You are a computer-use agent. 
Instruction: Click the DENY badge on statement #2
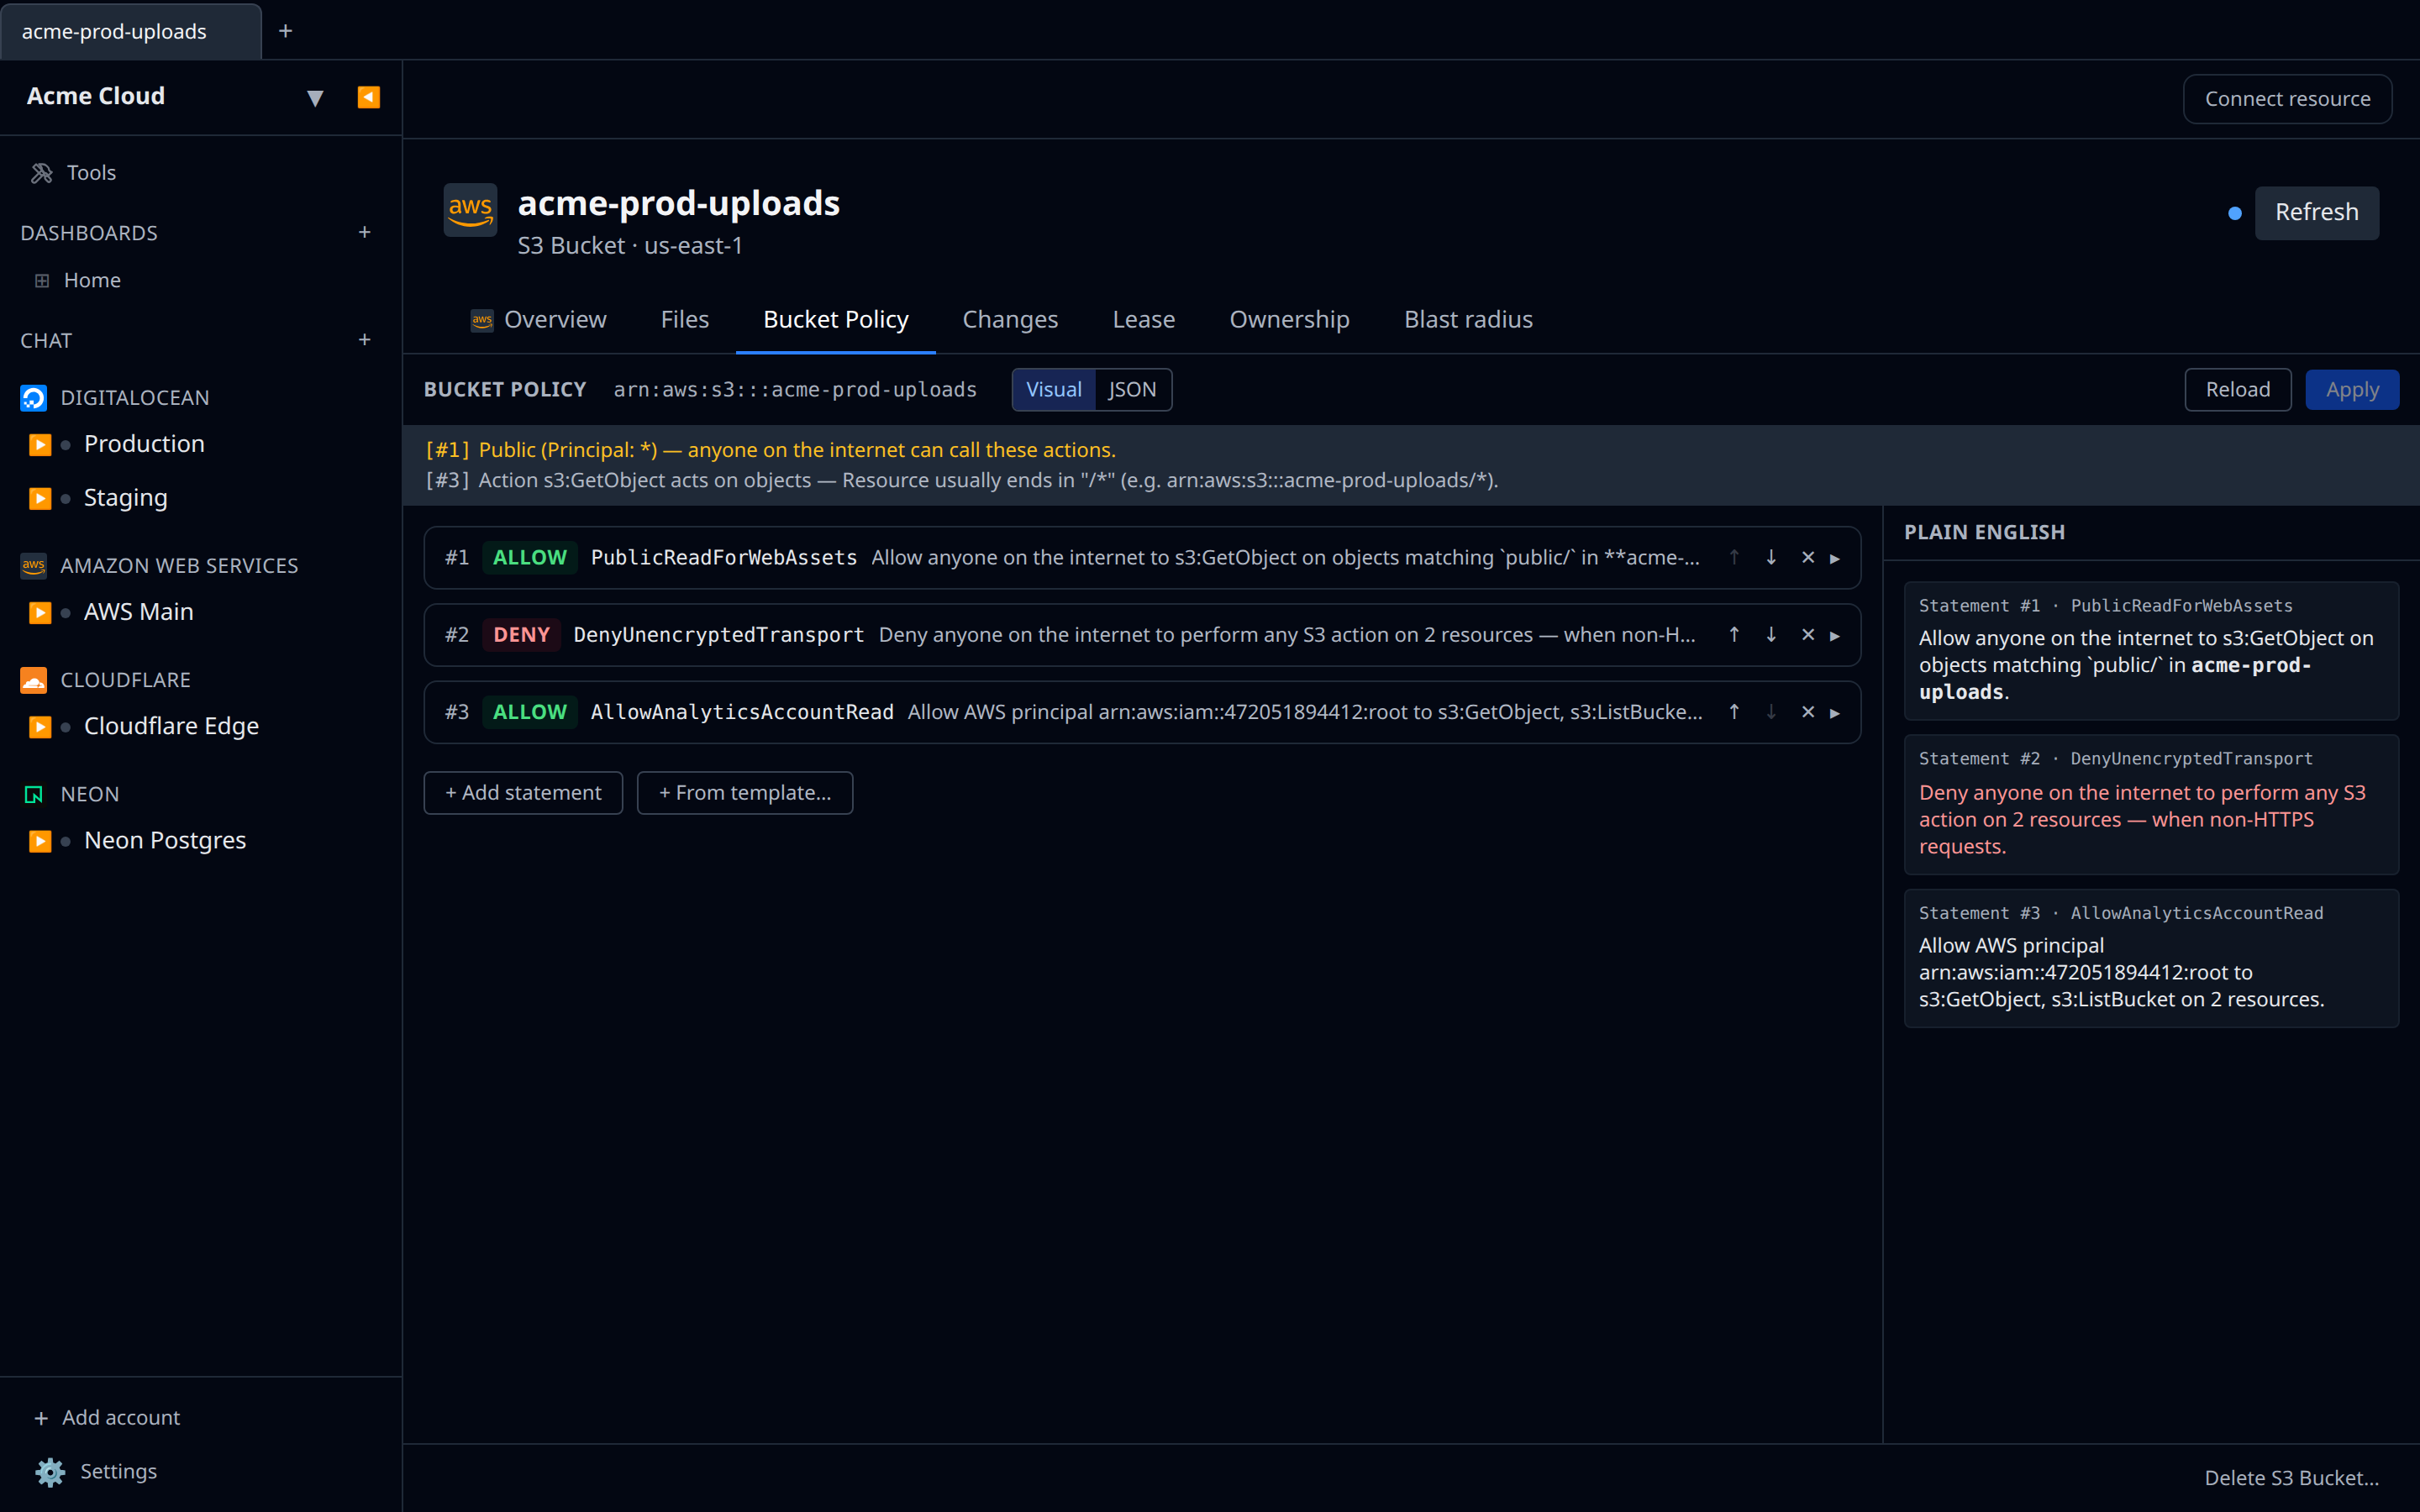coord(521,635)
